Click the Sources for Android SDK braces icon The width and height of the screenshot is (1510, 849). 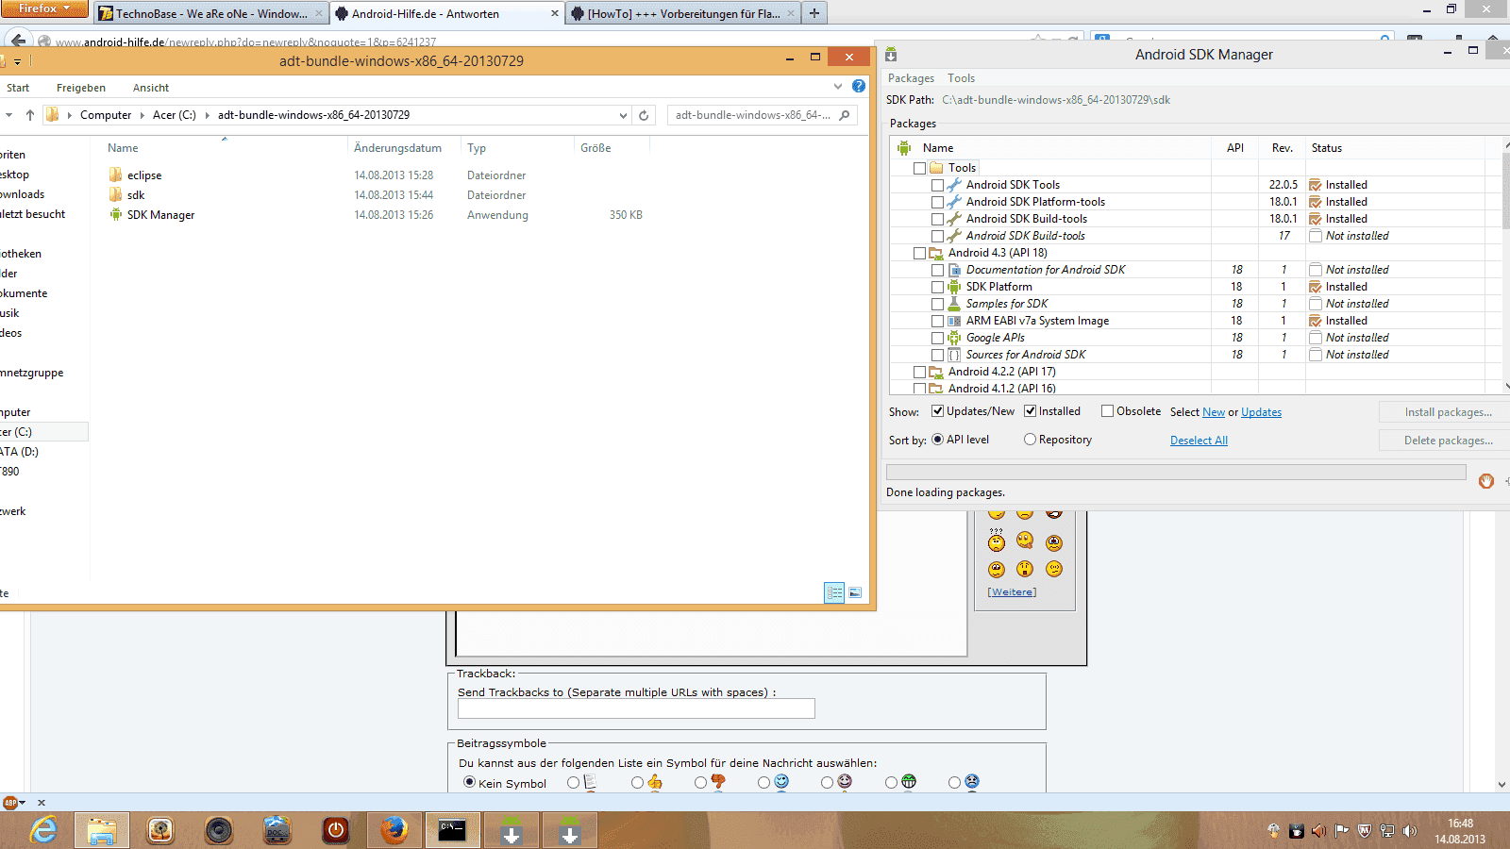pyautogui.click(x=954, y=355)
